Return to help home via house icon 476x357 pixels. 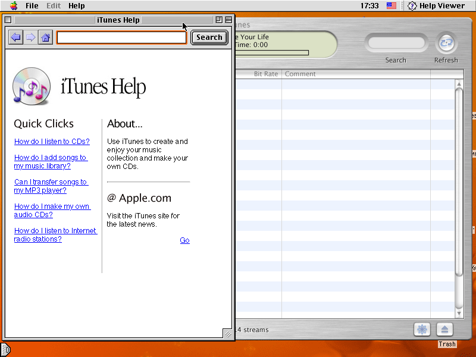(46, 37)
